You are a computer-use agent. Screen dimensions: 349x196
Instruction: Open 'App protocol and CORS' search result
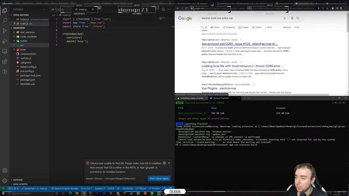coord(239,44)
